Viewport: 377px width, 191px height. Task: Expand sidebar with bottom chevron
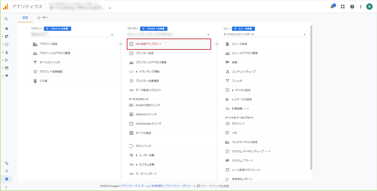6,187
